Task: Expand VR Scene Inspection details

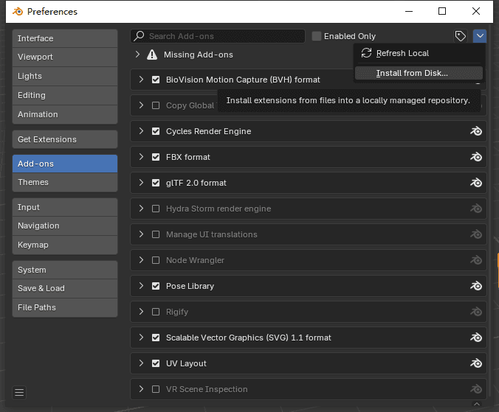Action: click(141, 389)
